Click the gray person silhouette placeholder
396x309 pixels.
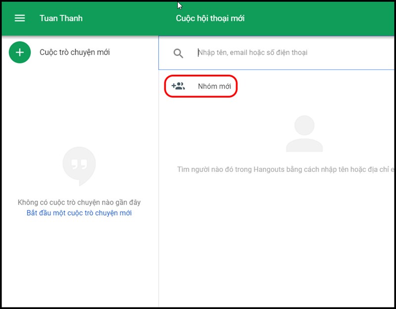tap(304, 134)
